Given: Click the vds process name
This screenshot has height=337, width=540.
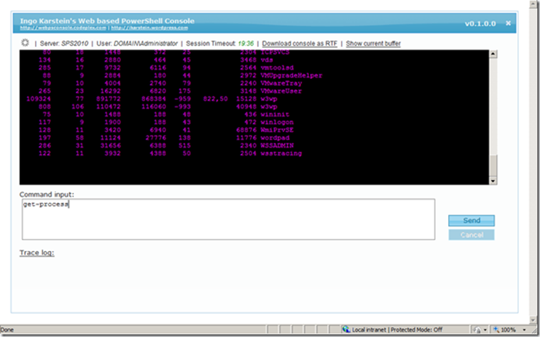Looking at the screenshot, I should (x=267, y=60).
